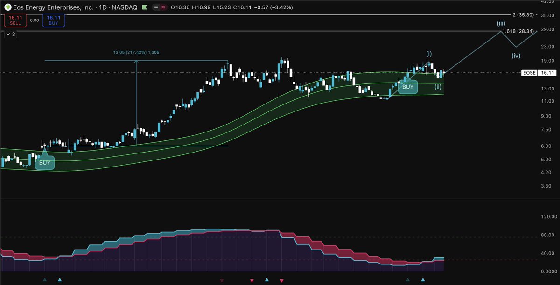Click the 42.50 label on price axis
This screenshot has height=285, width=560.
coord(547,2)
